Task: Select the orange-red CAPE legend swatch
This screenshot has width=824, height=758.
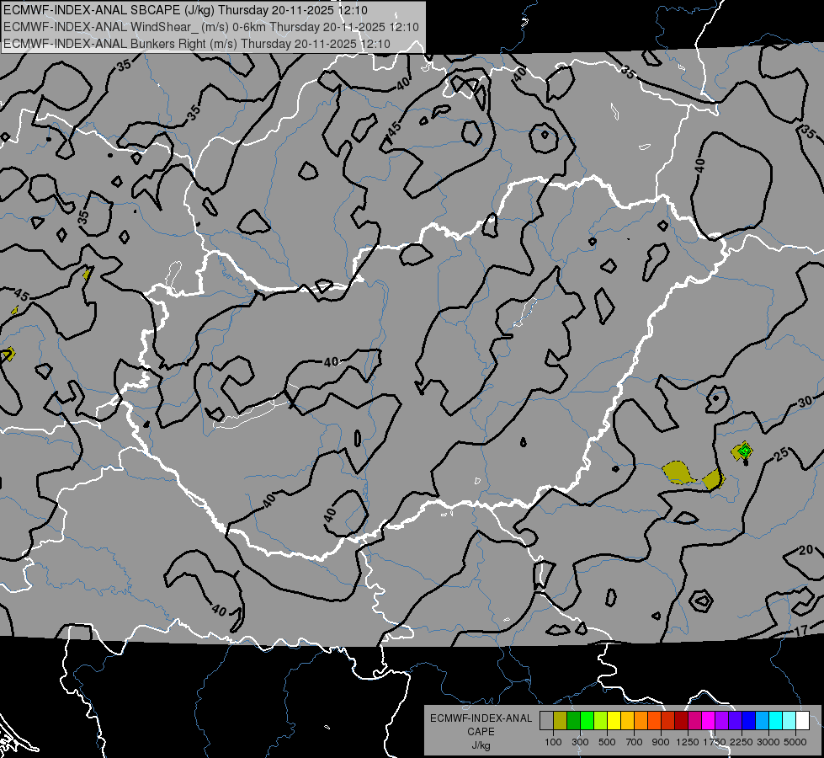Action: click(x=655, y=721)
